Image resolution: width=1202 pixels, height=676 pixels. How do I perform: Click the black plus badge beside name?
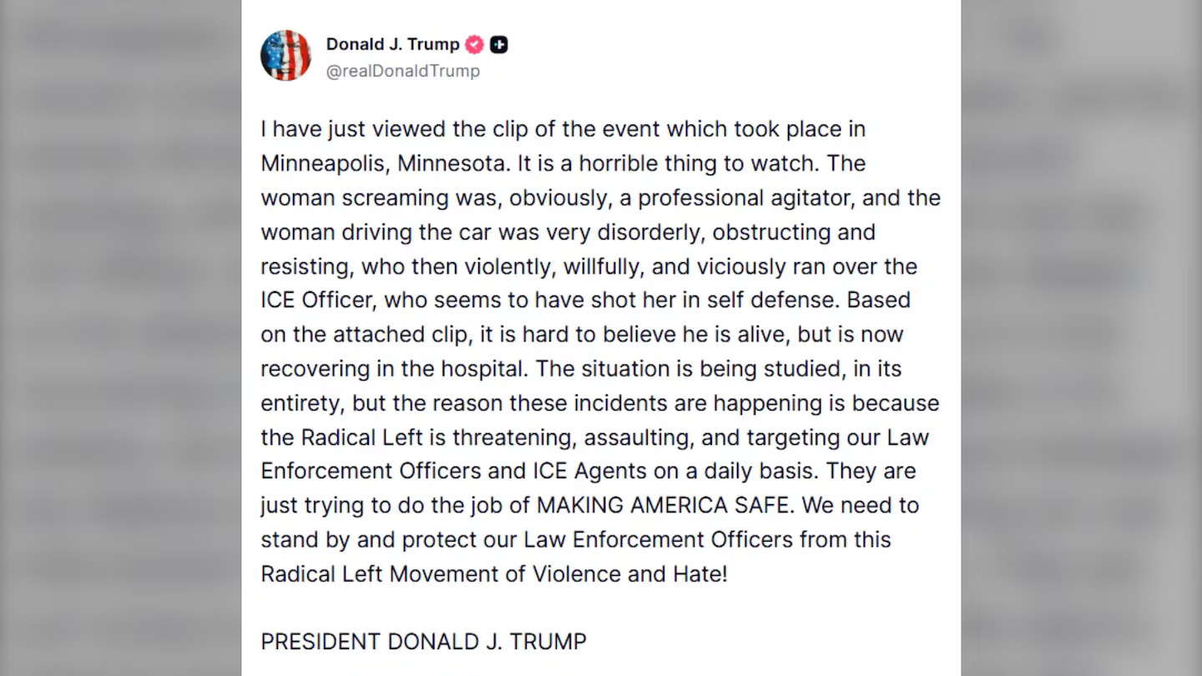499,44
